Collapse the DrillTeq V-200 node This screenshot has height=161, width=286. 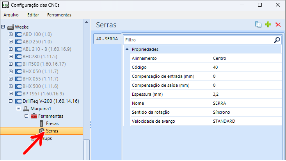coord(11,101)
